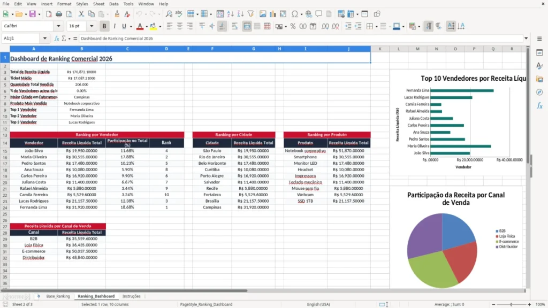
Task: Open the 16 pt font size dropdown
Action: tap(92, 26)
